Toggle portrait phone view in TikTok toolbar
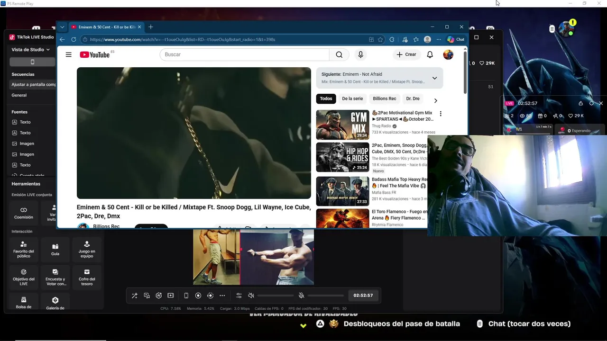 [x=186, y=296]
